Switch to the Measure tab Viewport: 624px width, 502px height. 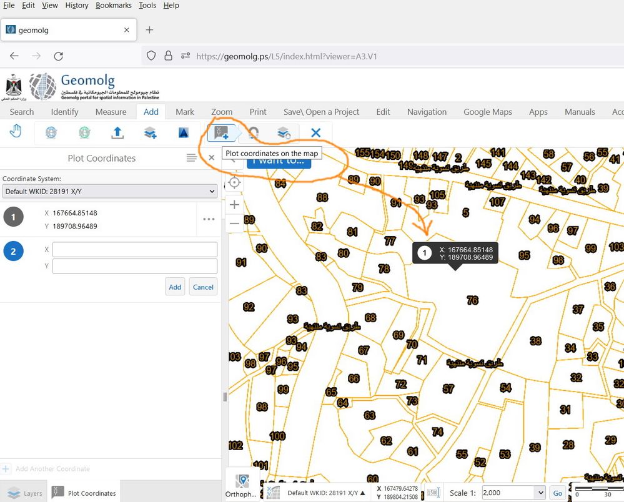[x=111, y=112]
